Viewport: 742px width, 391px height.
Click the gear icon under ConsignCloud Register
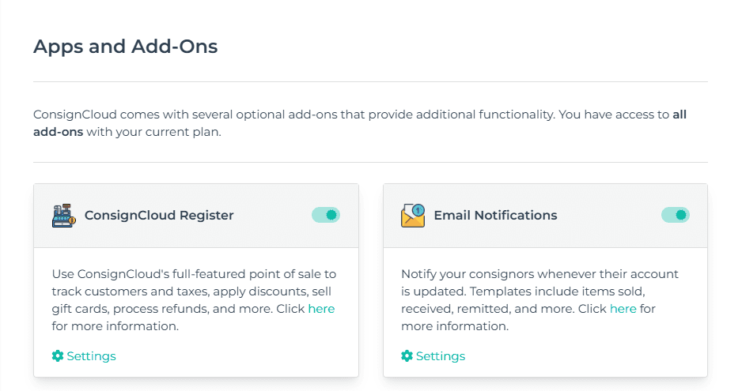(58, 356)
